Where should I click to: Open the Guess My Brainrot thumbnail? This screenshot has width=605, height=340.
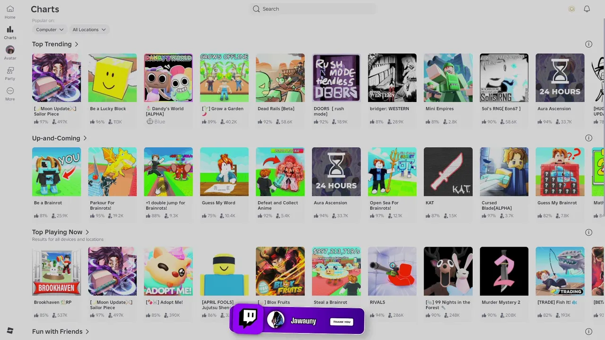pos(560,171)
